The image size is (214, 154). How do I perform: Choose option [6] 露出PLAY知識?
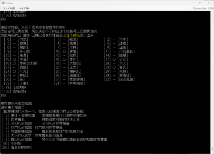tap(55, 139)
